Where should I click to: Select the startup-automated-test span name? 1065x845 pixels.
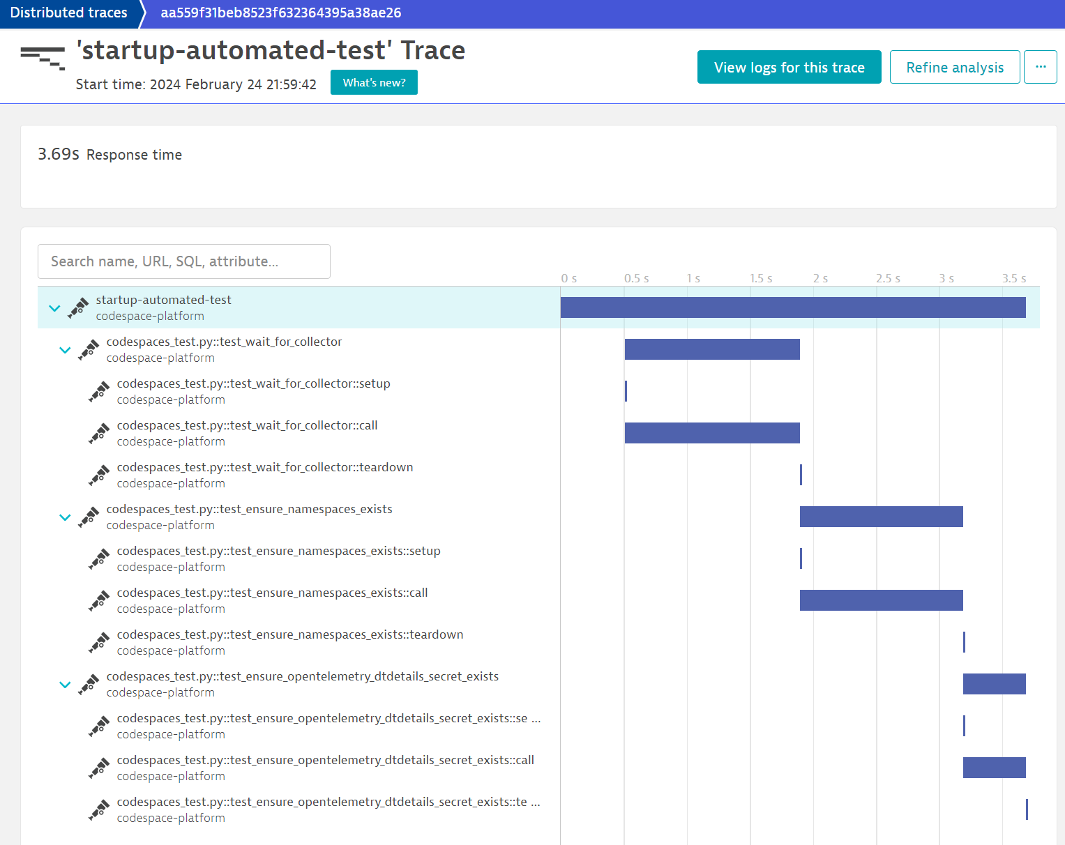[x=163, y=300]
